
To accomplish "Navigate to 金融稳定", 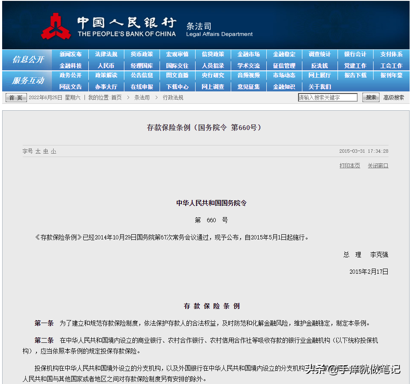I will click(x=284, y=54).
